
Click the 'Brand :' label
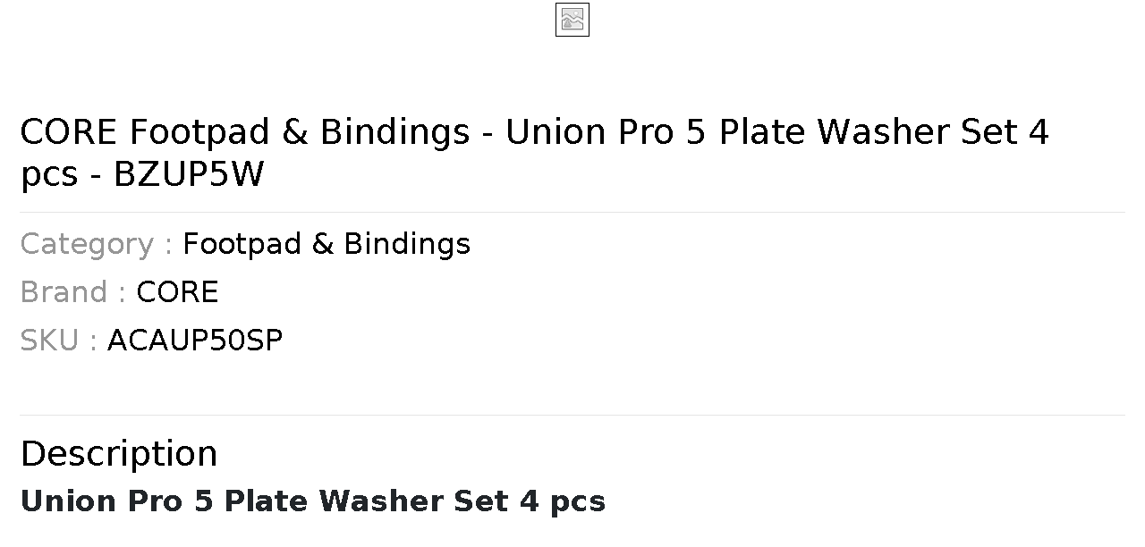[x=72, y=292]
